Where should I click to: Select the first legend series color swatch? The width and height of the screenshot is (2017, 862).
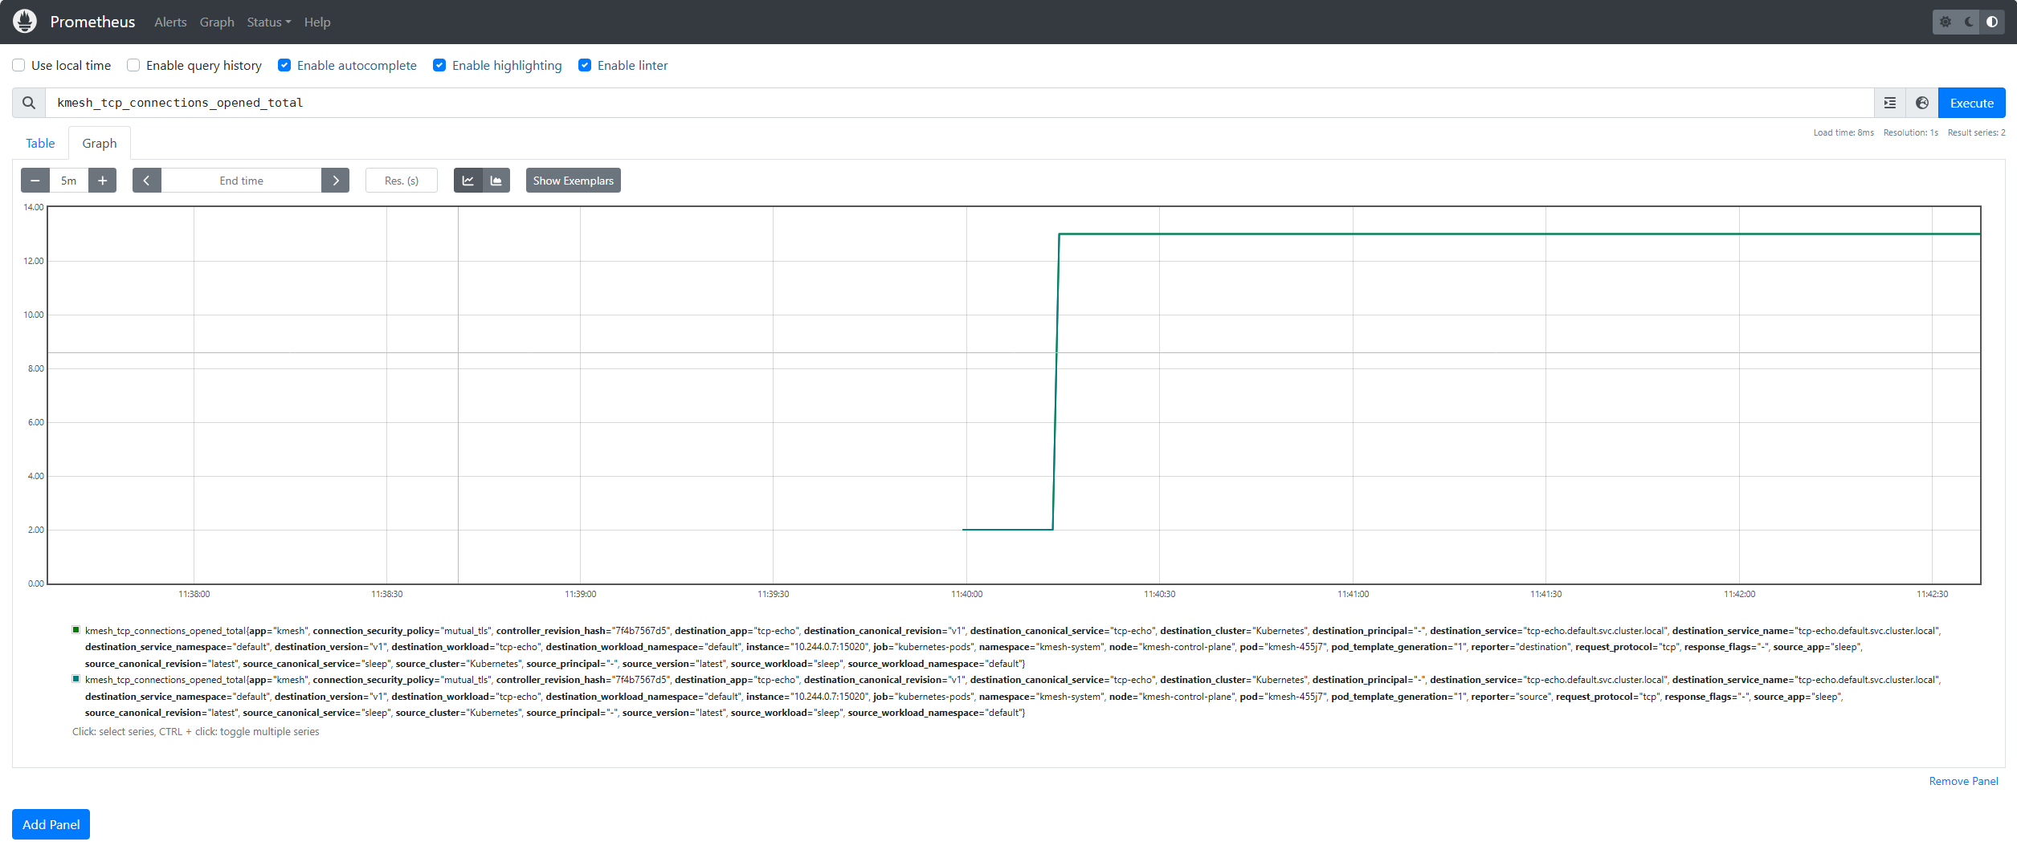pyautogui.click(x=76, y=630)
